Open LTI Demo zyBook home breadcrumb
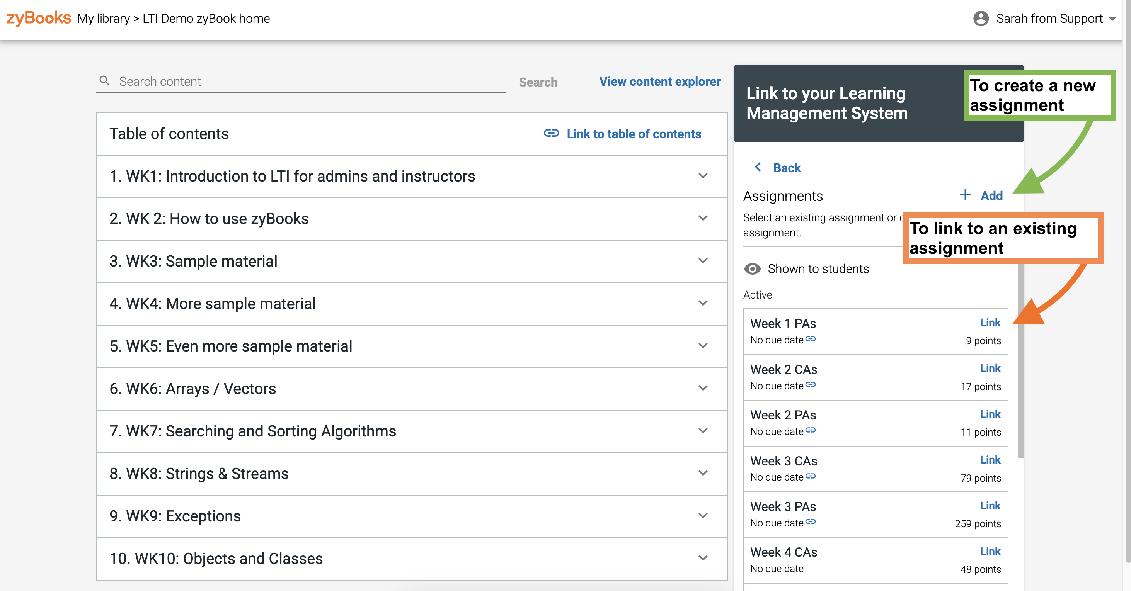The height and width of the screenshot is (591, 1131). click(206, 19)
